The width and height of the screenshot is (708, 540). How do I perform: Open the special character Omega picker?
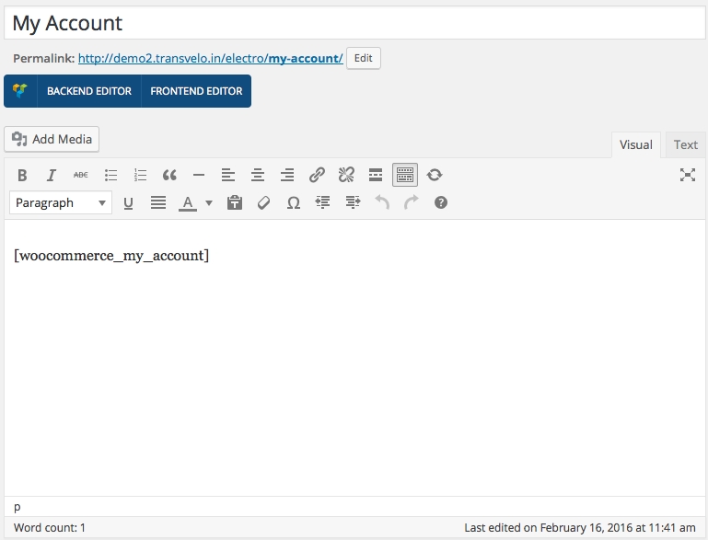click(294, 202)
